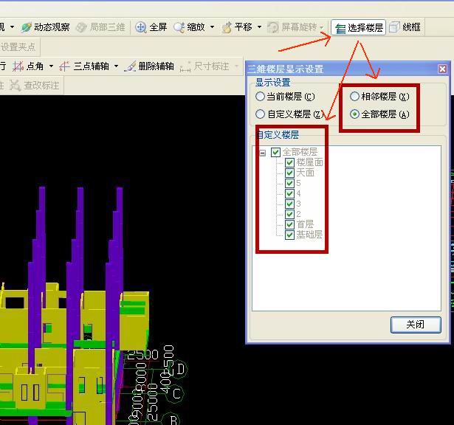Viewport: 454px width, 425px height.
Task: Switch to 线框 wireframe display
Action: point(405,27)
